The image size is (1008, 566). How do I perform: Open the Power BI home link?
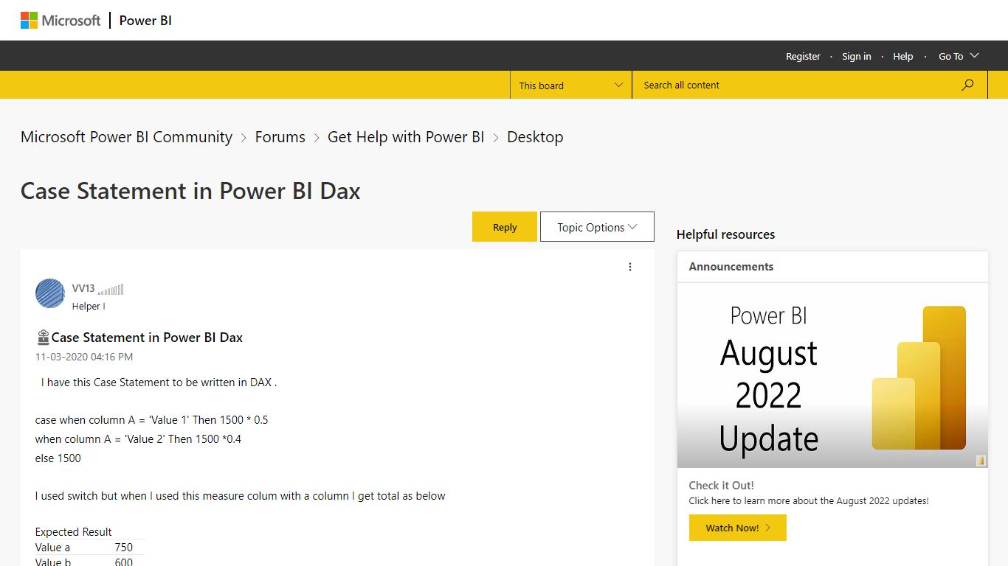point(145,21)
